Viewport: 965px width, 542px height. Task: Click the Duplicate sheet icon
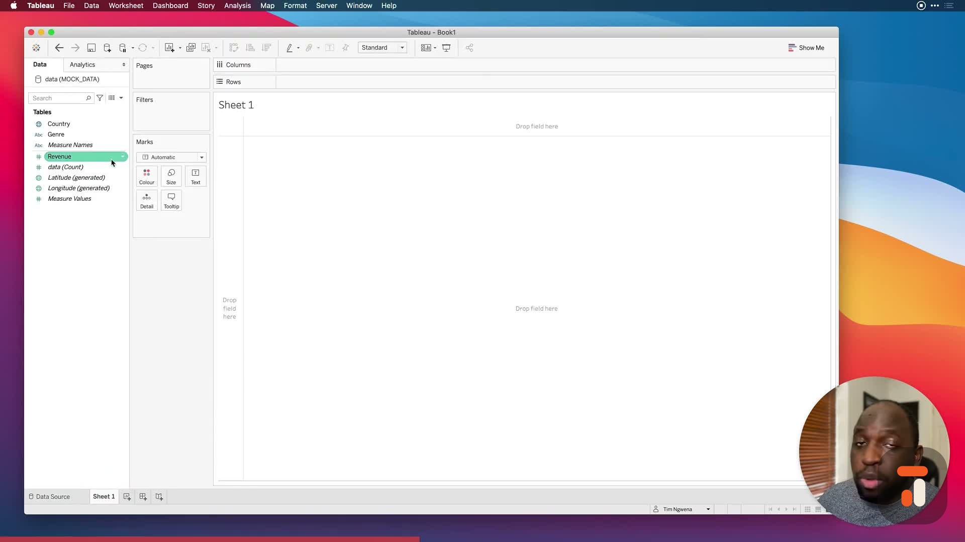click(191, 48)
